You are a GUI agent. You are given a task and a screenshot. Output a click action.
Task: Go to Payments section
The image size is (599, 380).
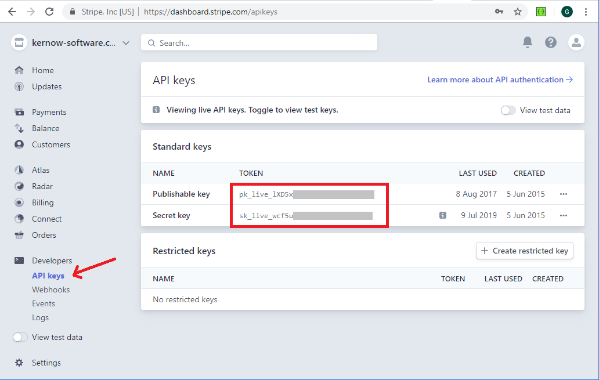[x=49, y=112]
